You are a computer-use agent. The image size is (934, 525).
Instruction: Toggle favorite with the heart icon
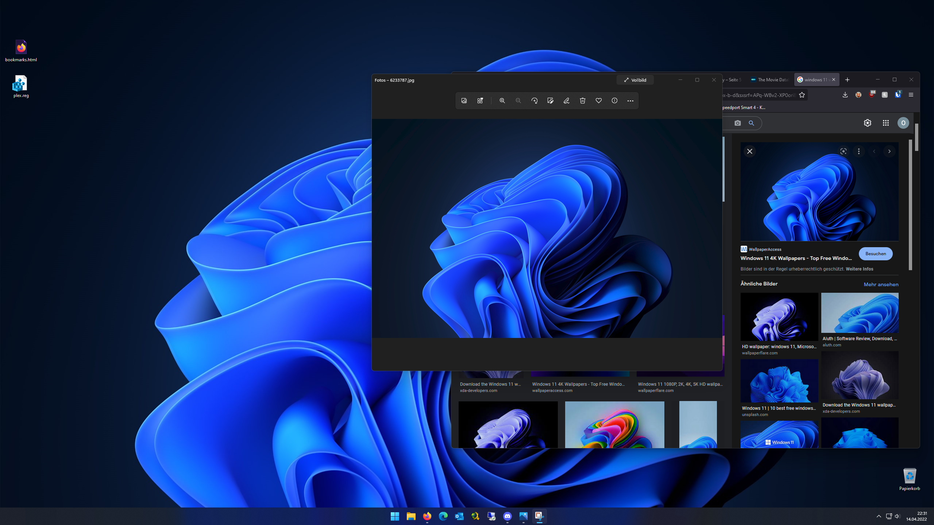599,101
